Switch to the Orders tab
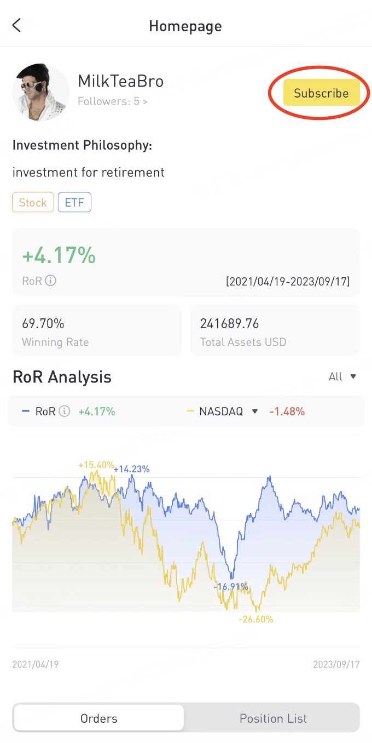This screenshot has width=372, height=743. (99, 718)
